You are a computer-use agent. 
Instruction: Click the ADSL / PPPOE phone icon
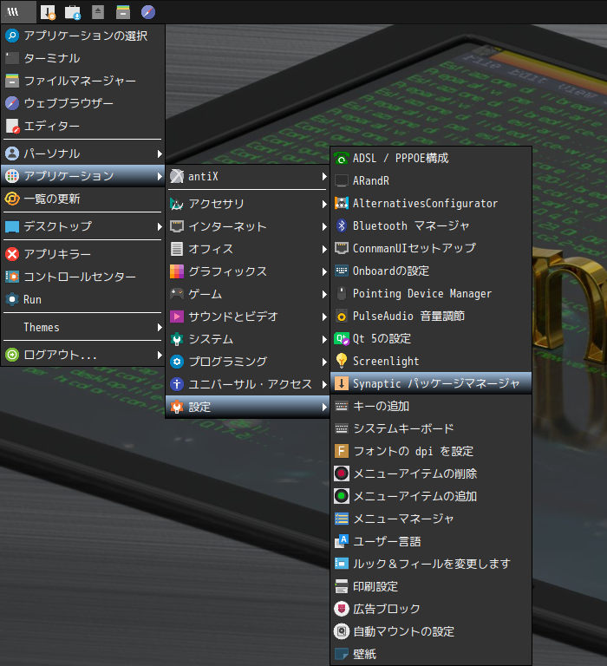(342, 159)
